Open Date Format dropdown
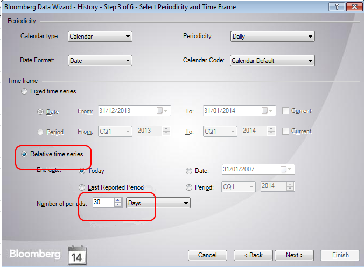Image resolution: width=364 pixels, height=267 pixels. click(x=100, y=61)
